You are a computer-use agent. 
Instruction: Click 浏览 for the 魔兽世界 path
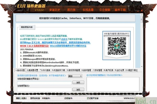click(78, 83)
